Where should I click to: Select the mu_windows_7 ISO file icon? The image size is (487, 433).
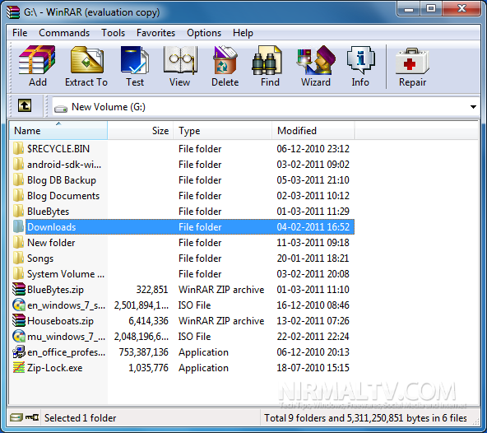(x=19, y=336)
